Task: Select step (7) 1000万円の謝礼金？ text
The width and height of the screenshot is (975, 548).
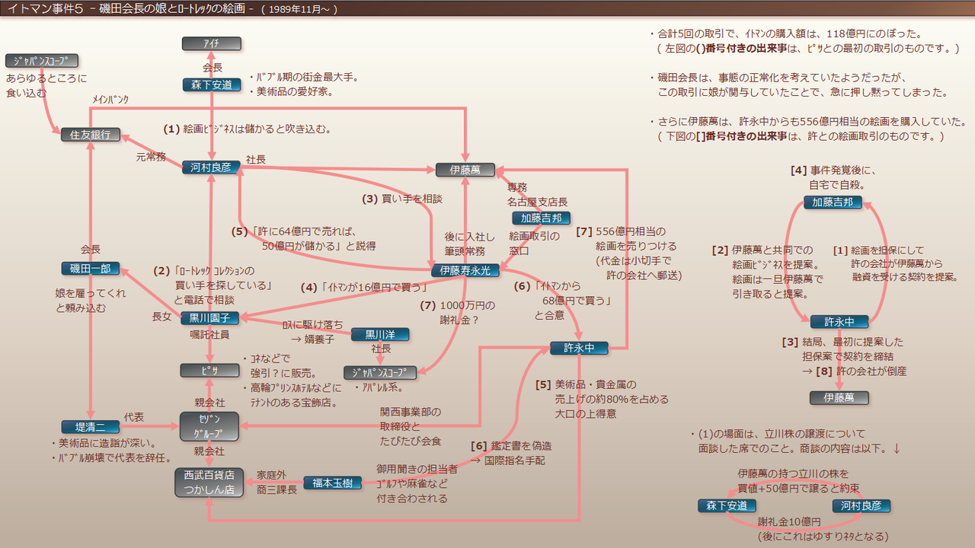Action: pos(457,314)
